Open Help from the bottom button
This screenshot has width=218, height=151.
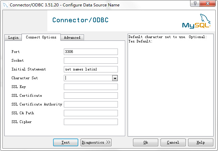pos(201,142)
